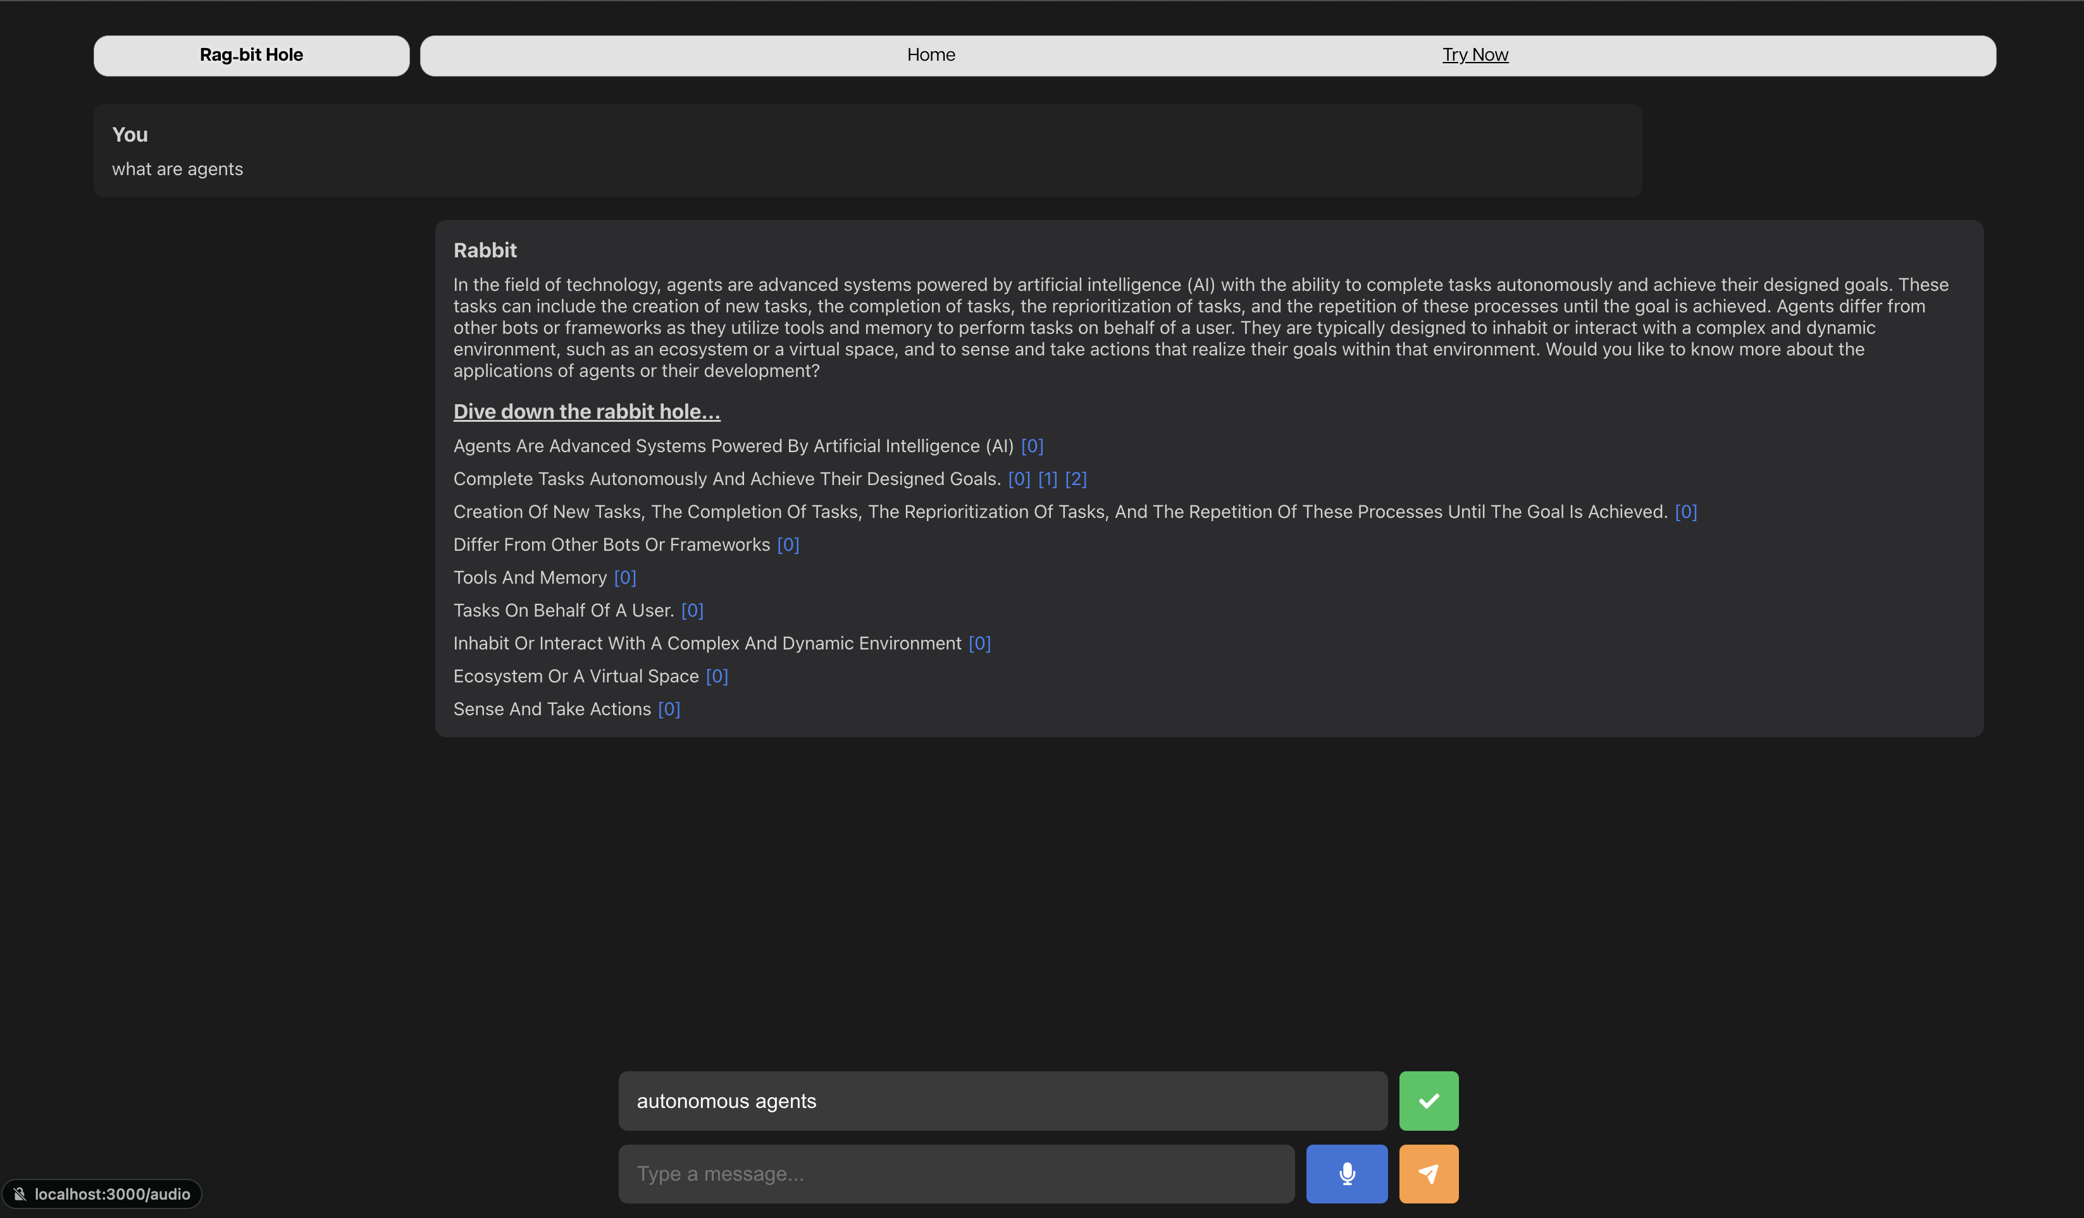Image resolution: width=2084 pixels, height=1218 pixels.
Task: Open the Rag-bit Hole brand button
Action: pos(251,56)
